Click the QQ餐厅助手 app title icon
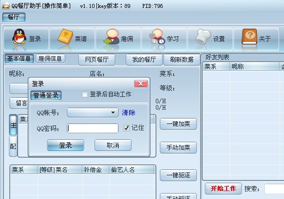Viewport: 284px width, 199px height. click(6, 5)
